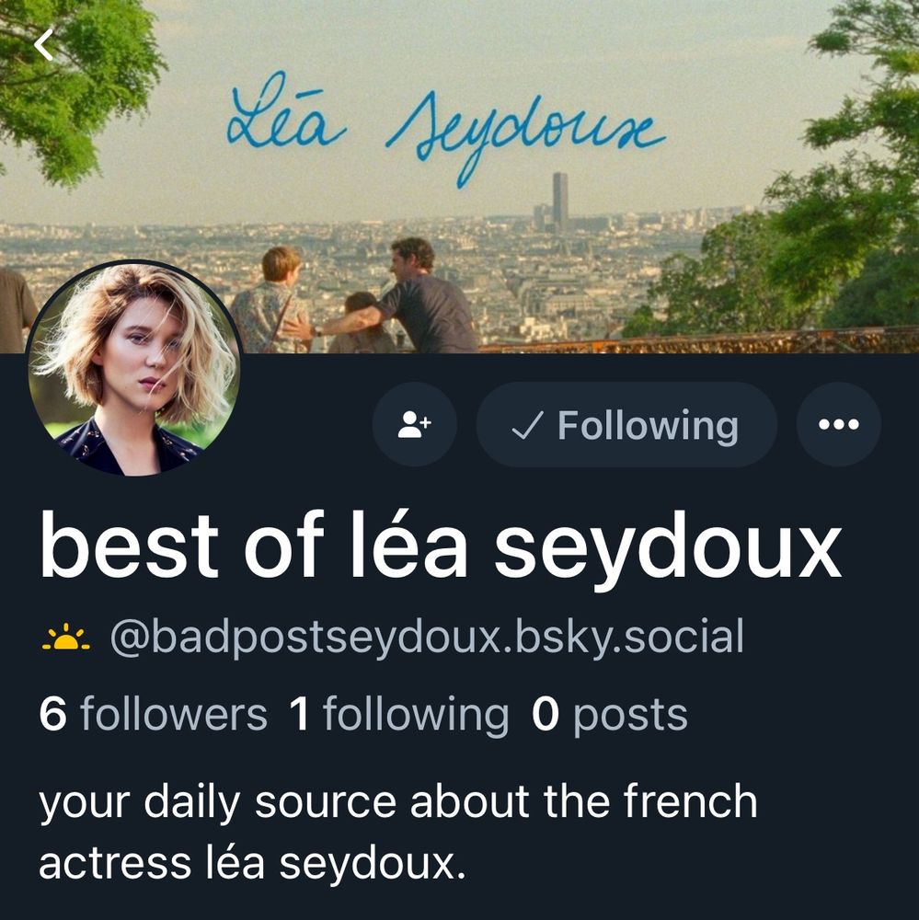
Task: View the 6 followers list
Action: click(153, 714)
